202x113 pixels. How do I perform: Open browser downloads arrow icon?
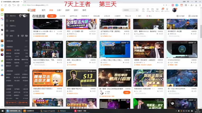[x=196, y=5]
